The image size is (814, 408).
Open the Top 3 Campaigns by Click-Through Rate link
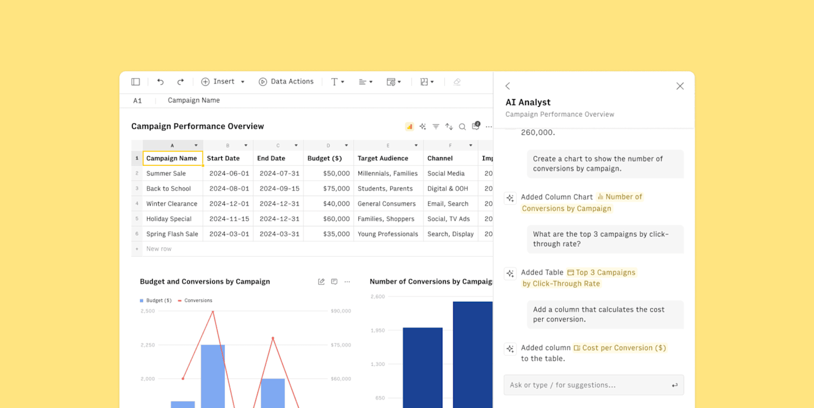pos(580,278)
